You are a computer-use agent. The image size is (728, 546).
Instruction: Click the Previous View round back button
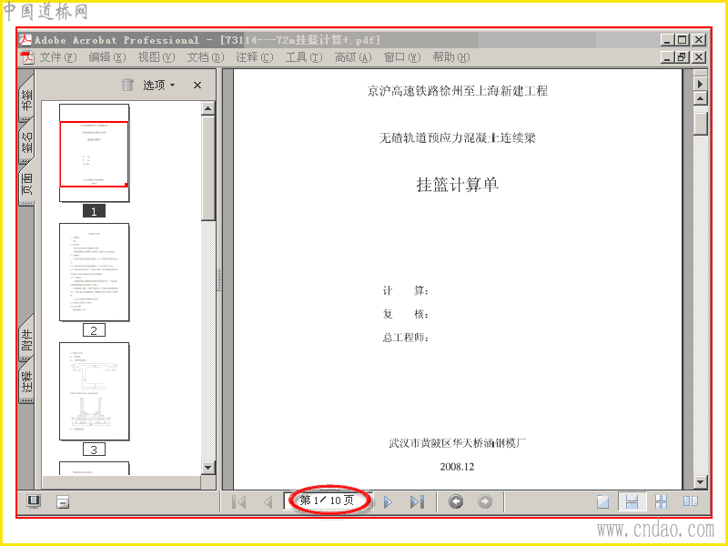456,501
